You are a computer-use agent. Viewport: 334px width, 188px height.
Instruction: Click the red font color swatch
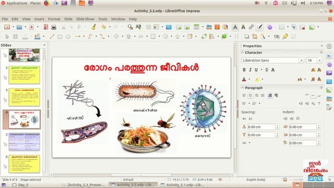point(244,79)
